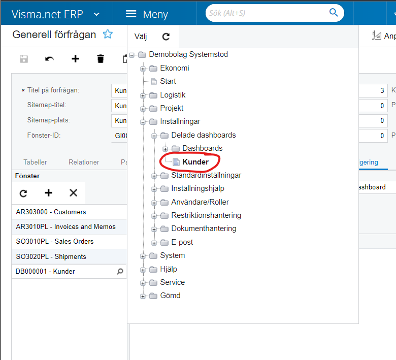Expand the Gömd folder
396x360 pixels.
143,297
